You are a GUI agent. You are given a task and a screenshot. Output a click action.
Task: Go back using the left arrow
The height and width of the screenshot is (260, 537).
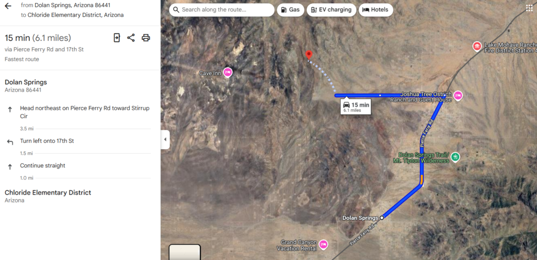(x=8, y=6)
